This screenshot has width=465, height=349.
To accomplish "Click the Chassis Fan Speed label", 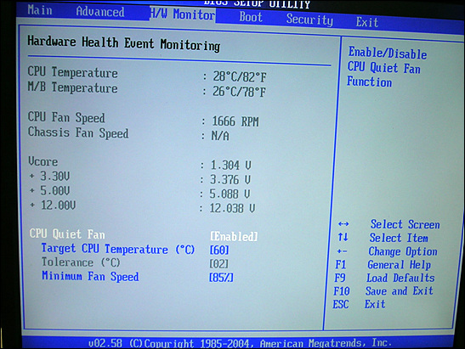I will [x=78, y=132].
